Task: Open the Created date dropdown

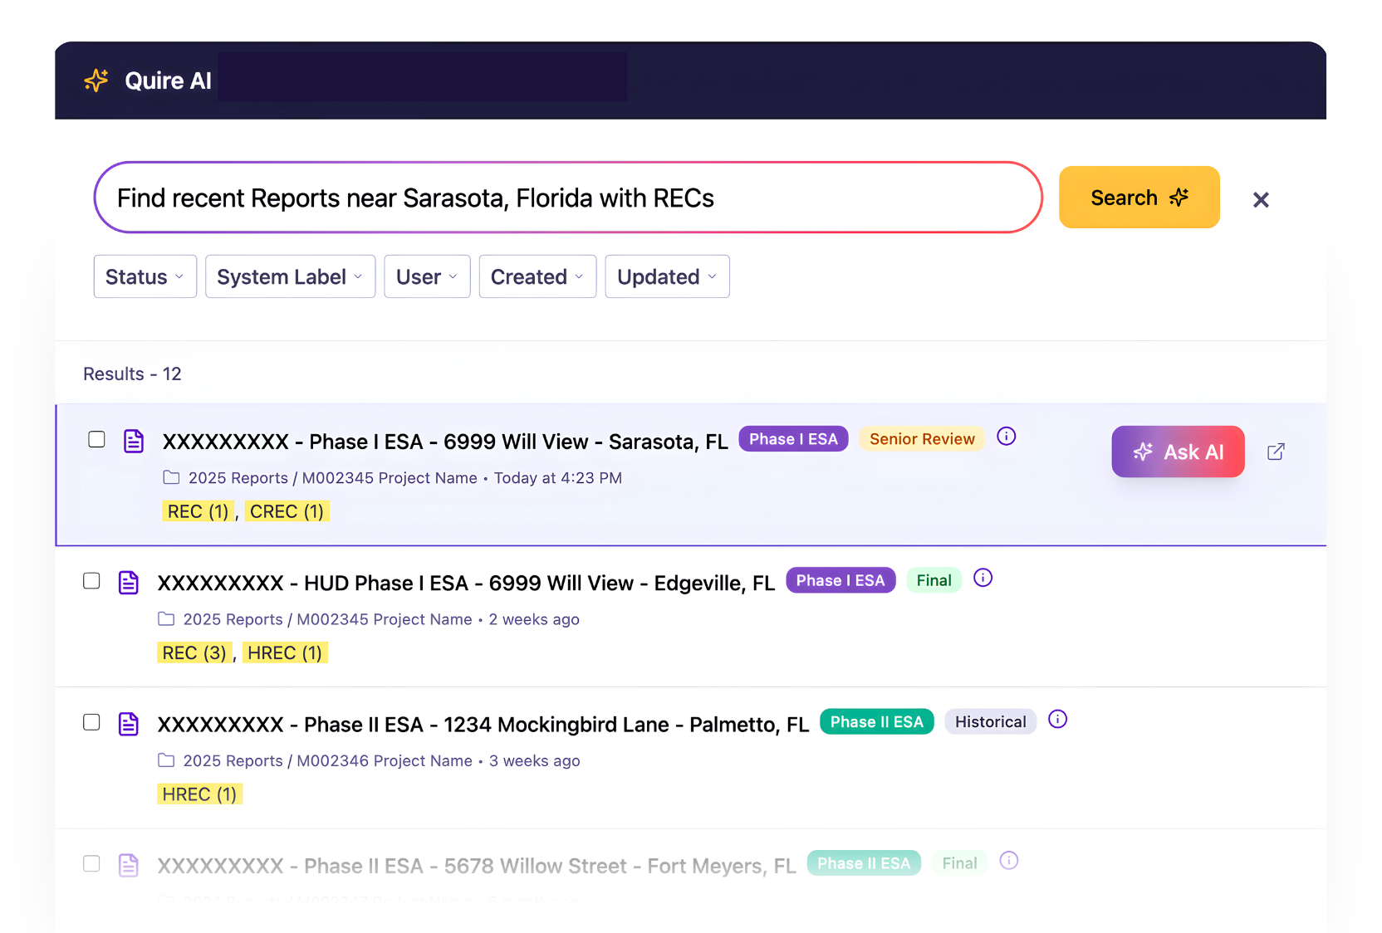Action: 537,276
